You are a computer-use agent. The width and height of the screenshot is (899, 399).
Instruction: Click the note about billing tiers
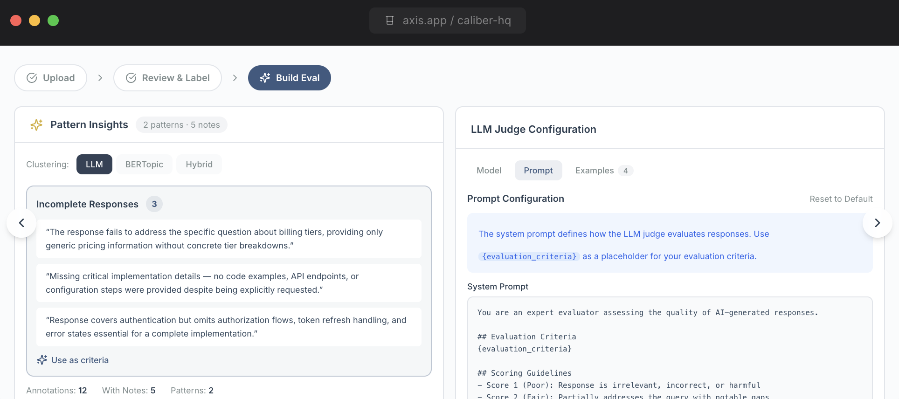coord(229,239)
